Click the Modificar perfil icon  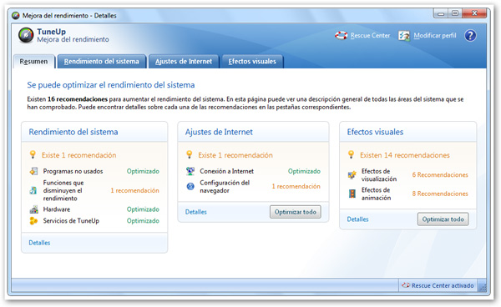[x=404, y=35]
